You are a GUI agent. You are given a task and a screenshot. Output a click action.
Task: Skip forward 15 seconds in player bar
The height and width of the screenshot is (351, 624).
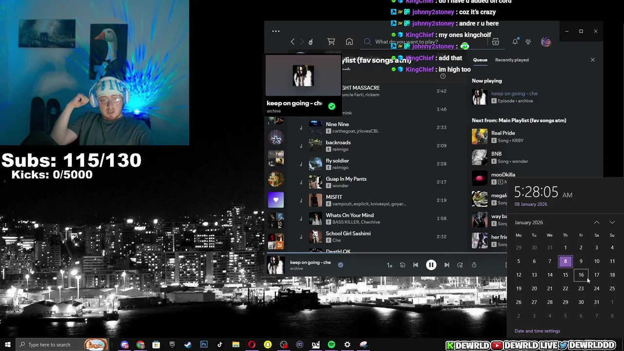460,265
